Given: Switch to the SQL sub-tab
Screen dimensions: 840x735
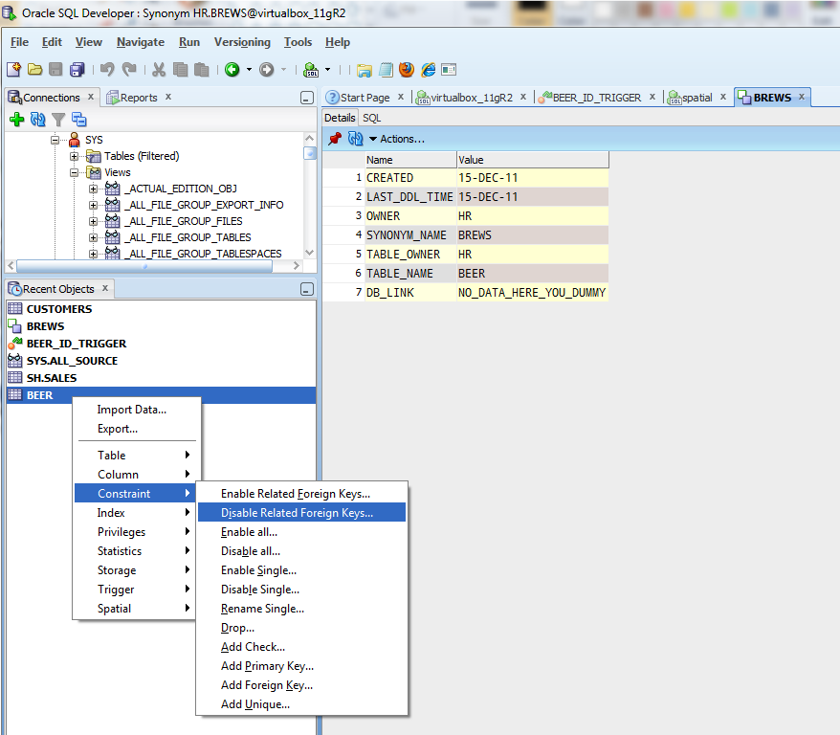Looking at the screenshot, I should (x=371, y=118).
